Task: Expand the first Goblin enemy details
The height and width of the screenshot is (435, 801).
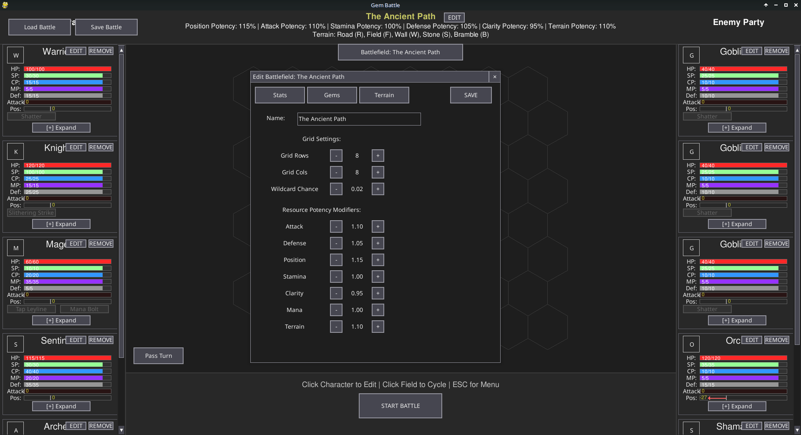Action: [x=737, y=127]
